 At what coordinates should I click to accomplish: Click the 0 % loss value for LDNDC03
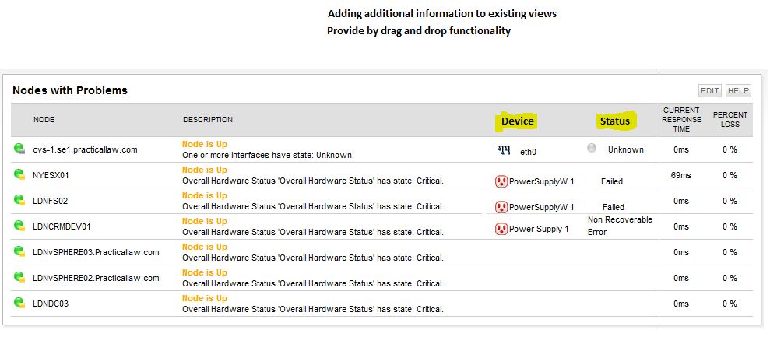point(730,304)
